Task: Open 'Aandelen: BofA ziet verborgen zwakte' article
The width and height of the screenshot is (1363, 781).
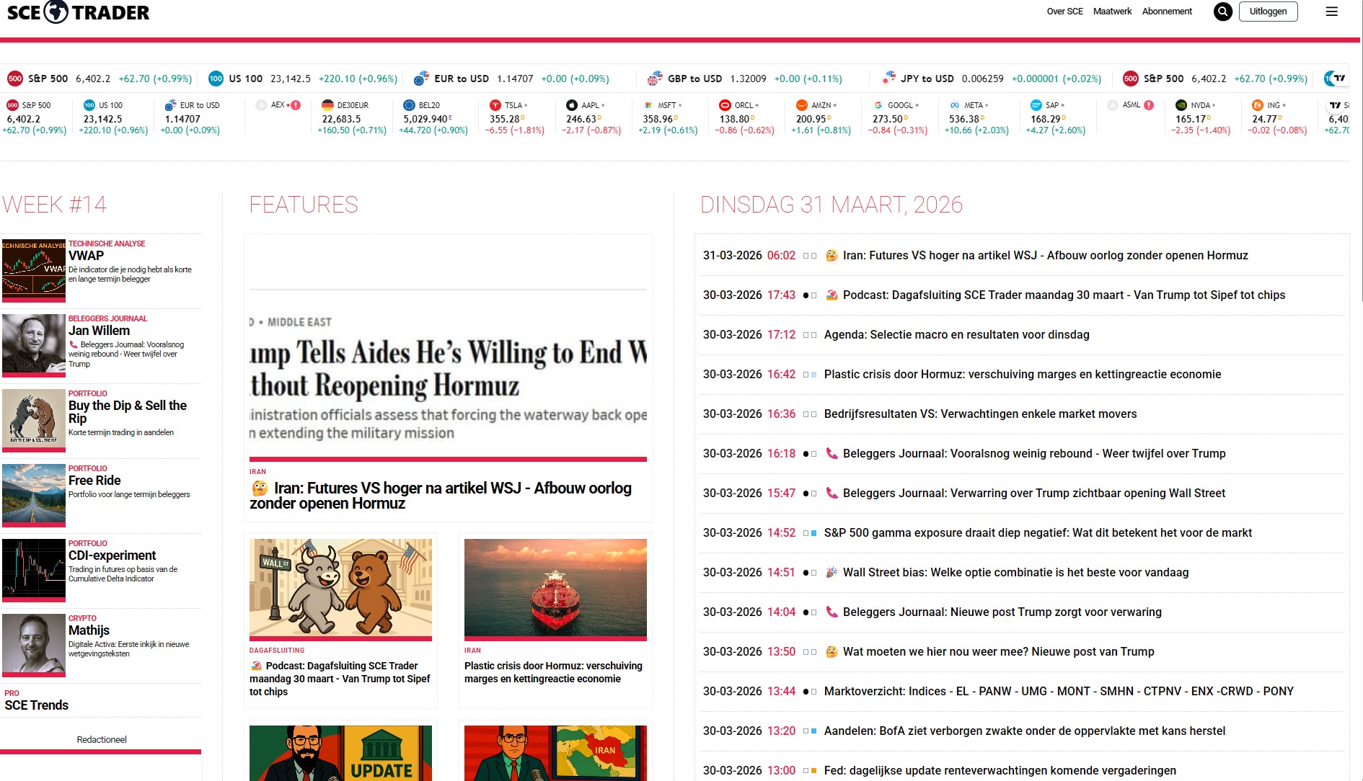Action: point(1024,731)
